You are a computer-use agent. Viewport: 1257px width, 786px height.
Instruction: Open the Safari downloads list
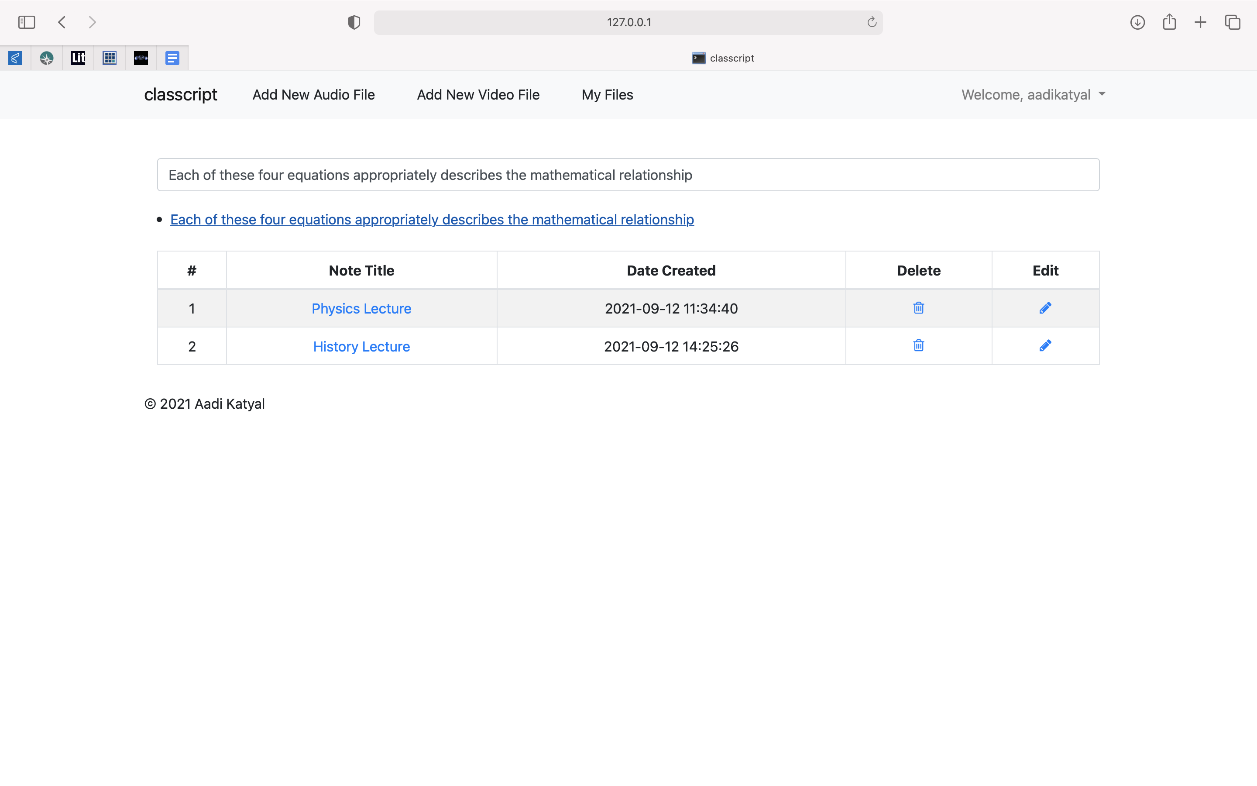pos(1137,22)
